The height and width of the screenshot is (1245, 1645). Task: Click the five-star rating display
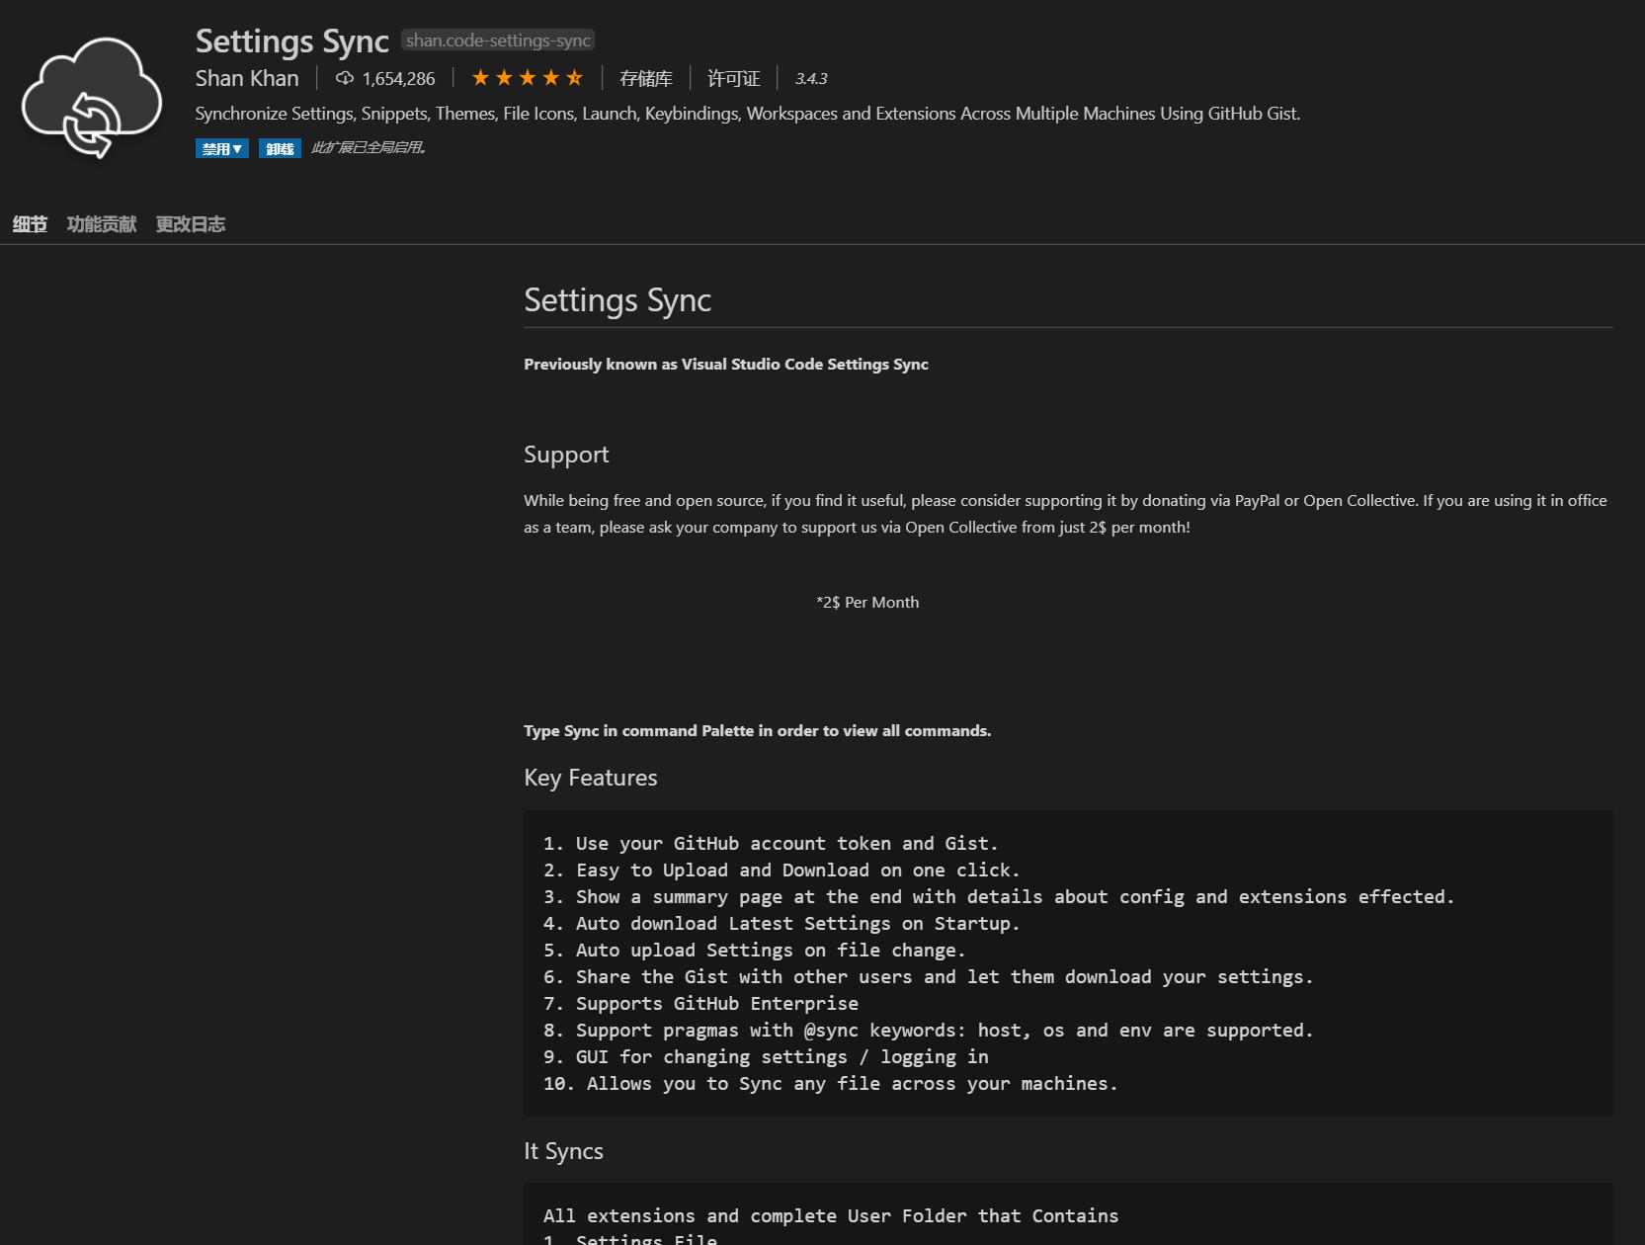pyautogui.click(x=527, y=78)
